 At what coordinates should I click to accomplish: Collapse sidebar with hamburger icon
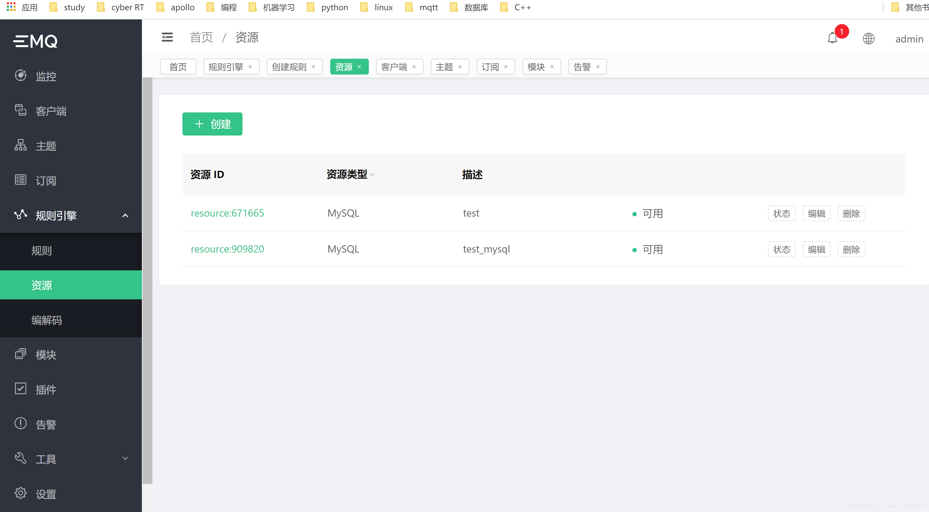pyautogui.click(x=167, y=37)
